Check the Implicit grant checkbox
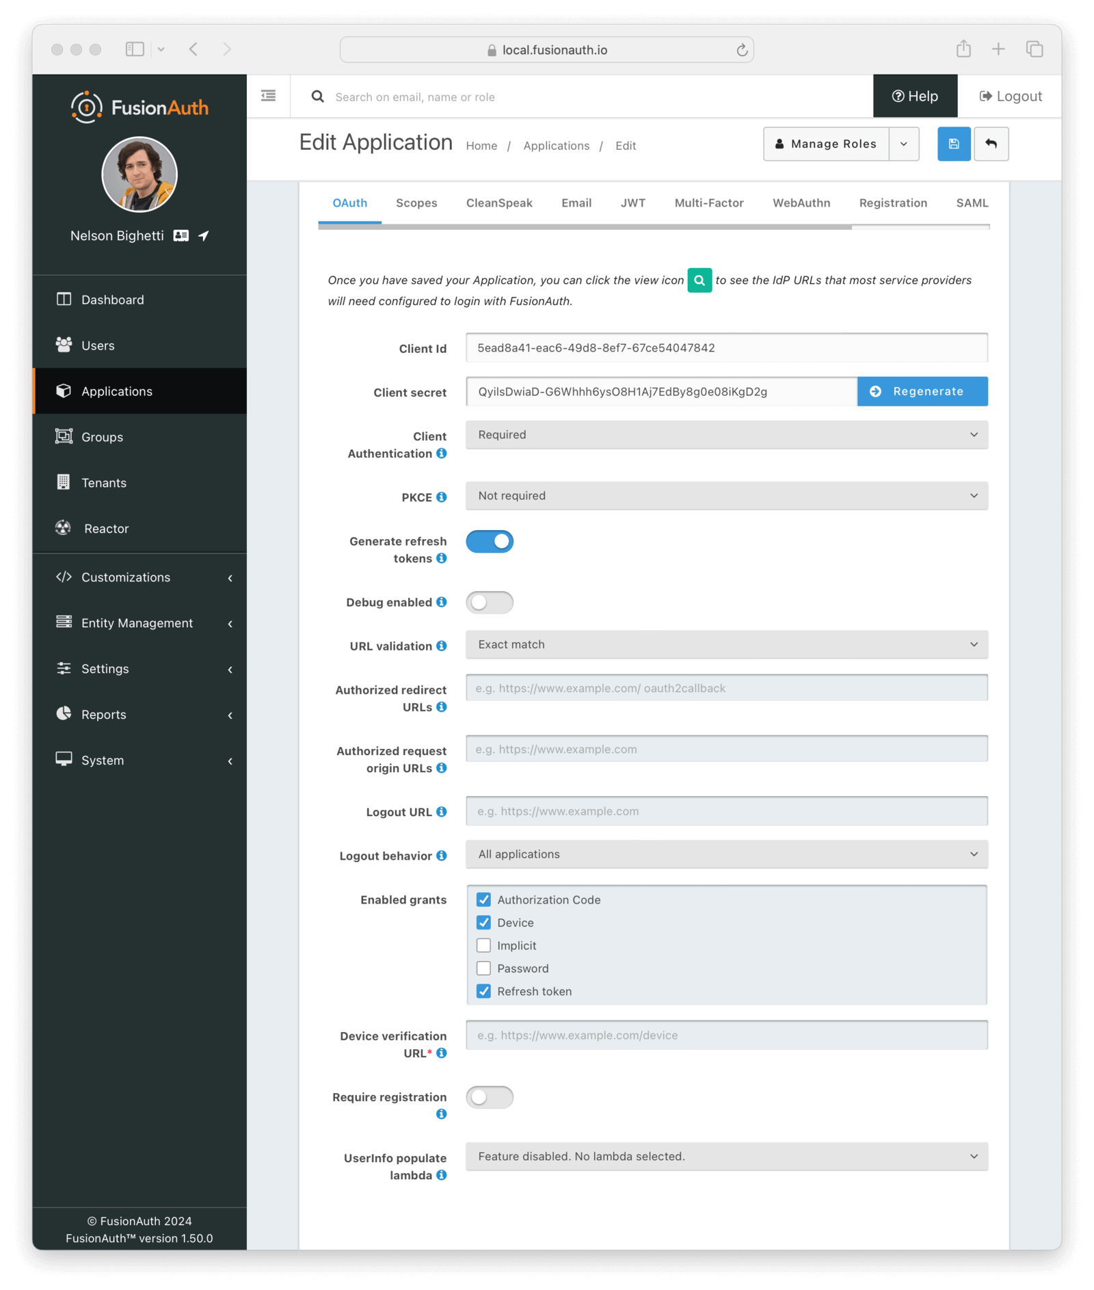Viewport: 1094px width, 1290px height. [484, 945]
